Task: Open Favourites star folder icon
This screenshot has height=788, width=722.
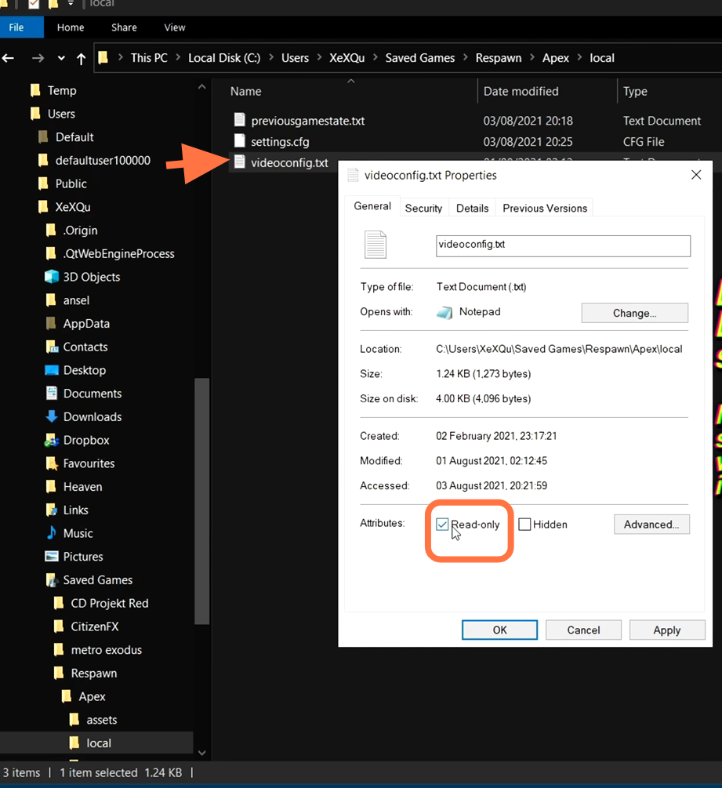Action: (x=51, y=463)
